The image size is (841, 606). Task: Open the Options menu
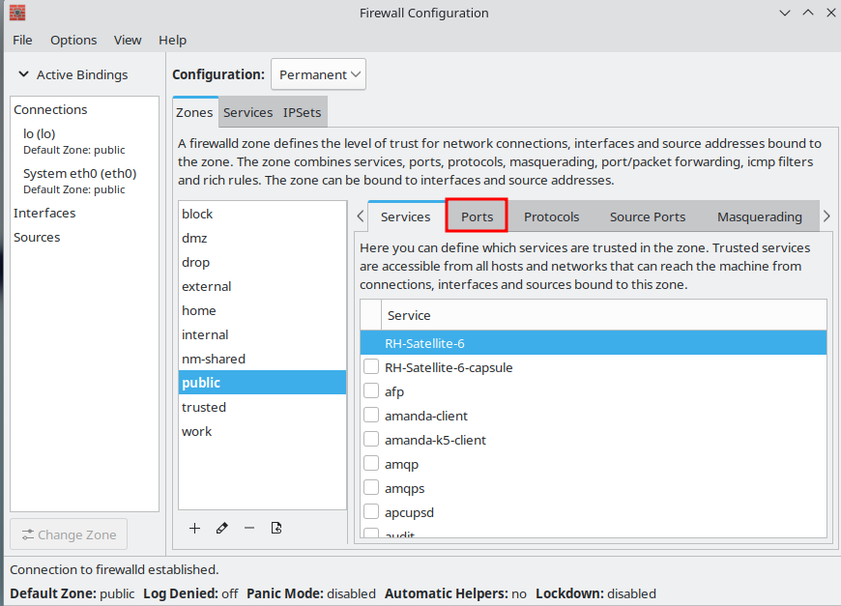coord(73,40)
